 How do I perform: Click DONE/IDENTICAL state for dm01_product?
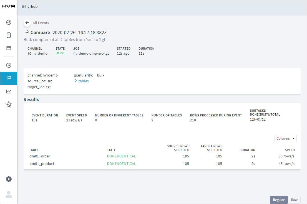(x=121, y=164)
